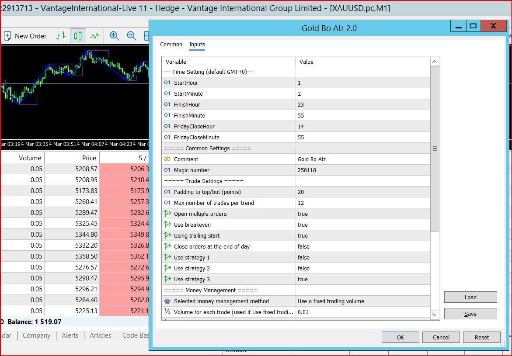Image resolution: width=512 pixels, height=356 pixels.
Task: Open the Alerts tab in Toolbox
Action: (70, 335)
